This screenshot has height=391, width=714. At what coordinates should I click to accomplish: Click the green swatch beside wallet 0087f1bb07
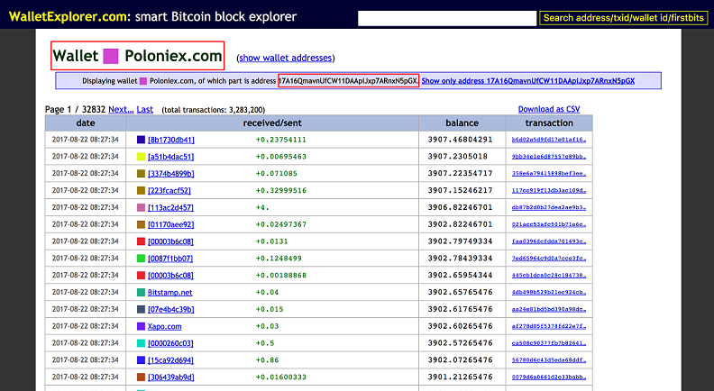pos(142,258)
